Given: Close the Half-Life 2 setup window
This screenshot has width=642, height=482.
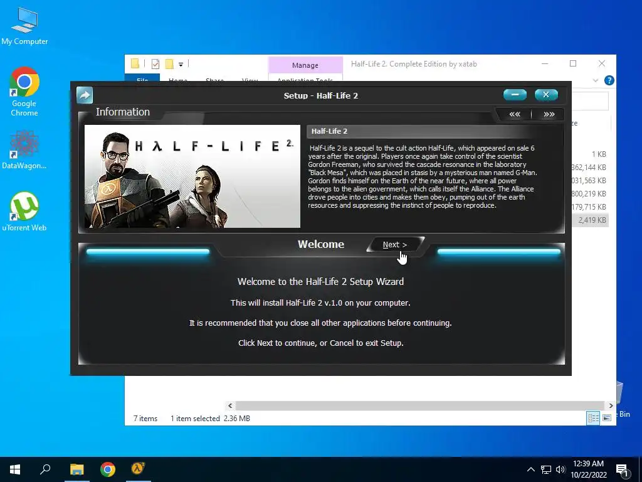Looking at the screenshot, I should (x=546, y=95).
